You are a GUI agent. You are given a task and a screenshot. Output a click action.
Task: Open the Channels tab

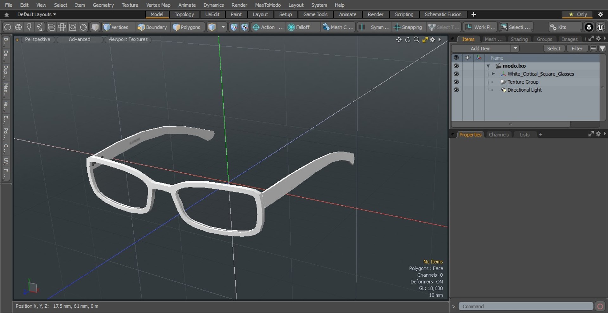(498, 135)
